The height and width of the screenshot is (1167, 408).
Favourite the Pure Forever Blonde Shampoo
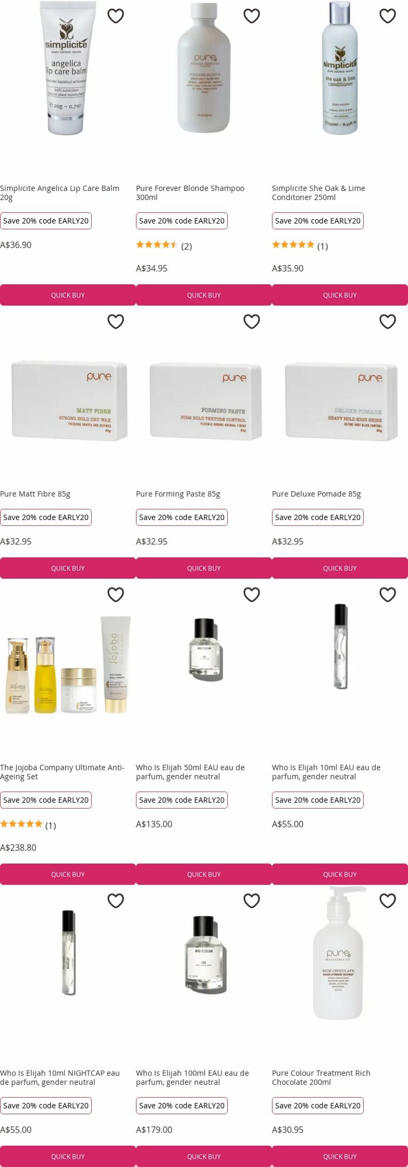point(251,16)
